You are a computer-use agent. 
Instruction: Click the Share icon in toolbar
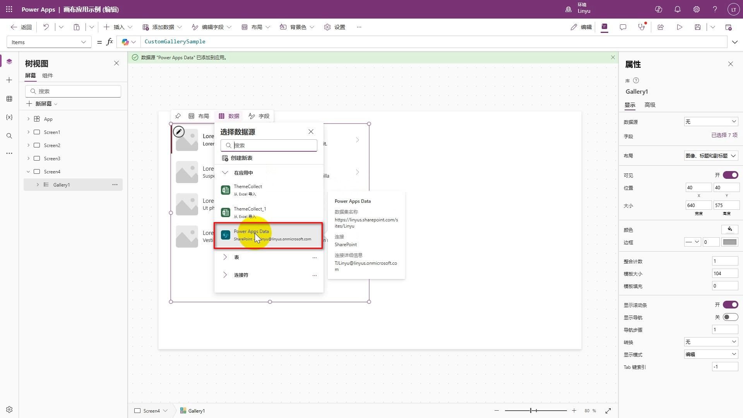pos(661,27)
